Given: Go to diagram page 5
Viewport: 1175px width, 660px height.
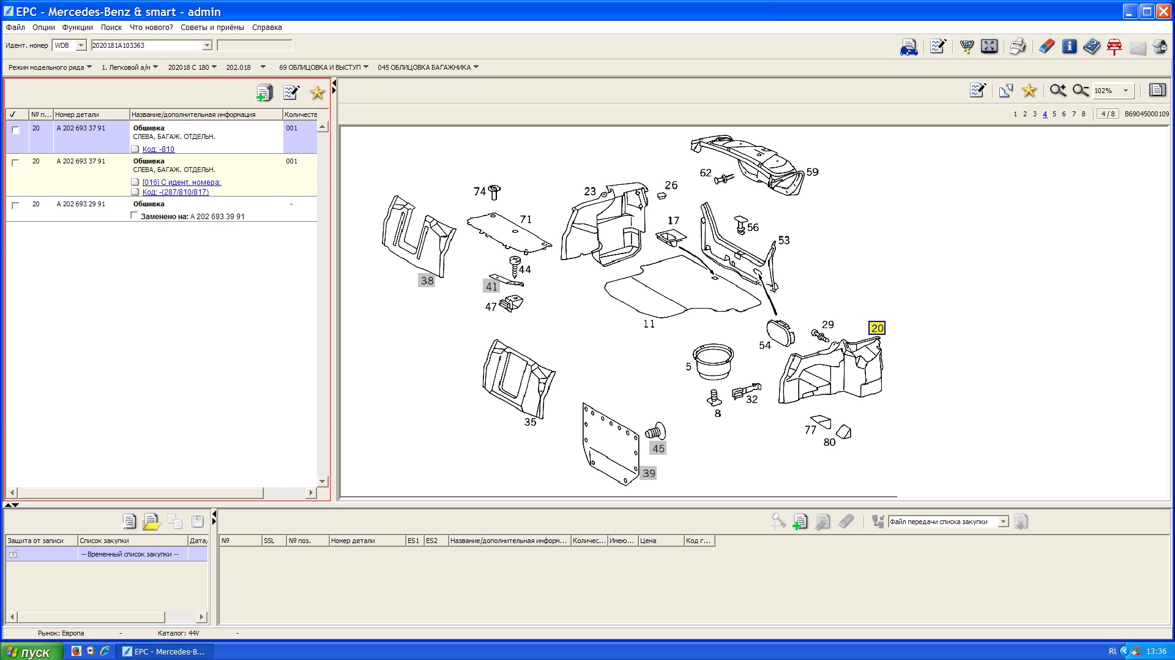Looking at the screenshot, I should (1054, 114).
